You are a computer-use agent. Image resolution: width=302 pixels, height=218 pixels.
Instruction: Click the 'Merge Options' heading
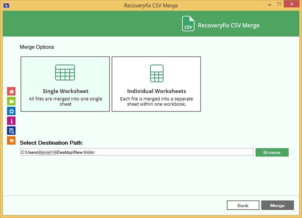coord(37,47)
